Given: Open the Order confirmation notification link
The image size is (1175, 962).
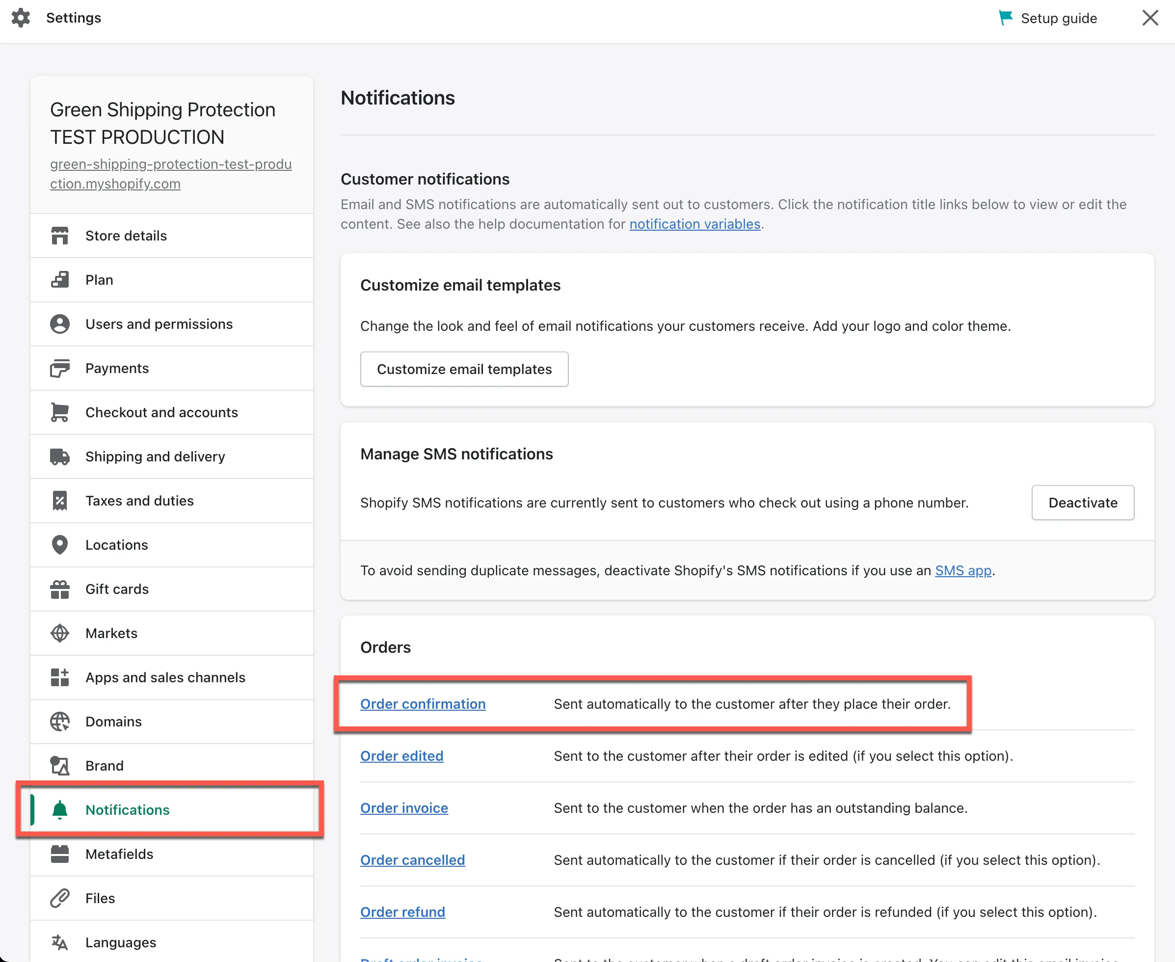Looking at the screenshot, I should tap(423, 704).
